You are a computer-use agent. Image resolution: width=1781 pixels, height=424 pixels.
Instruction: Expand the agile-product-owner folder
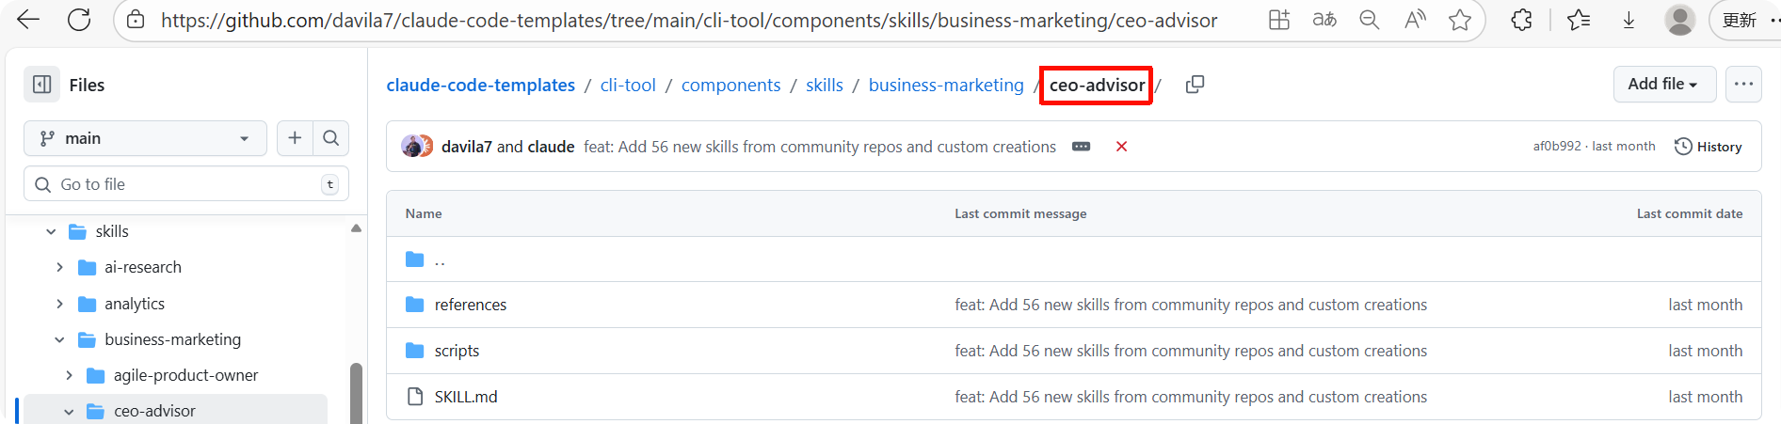click(69, 375)
